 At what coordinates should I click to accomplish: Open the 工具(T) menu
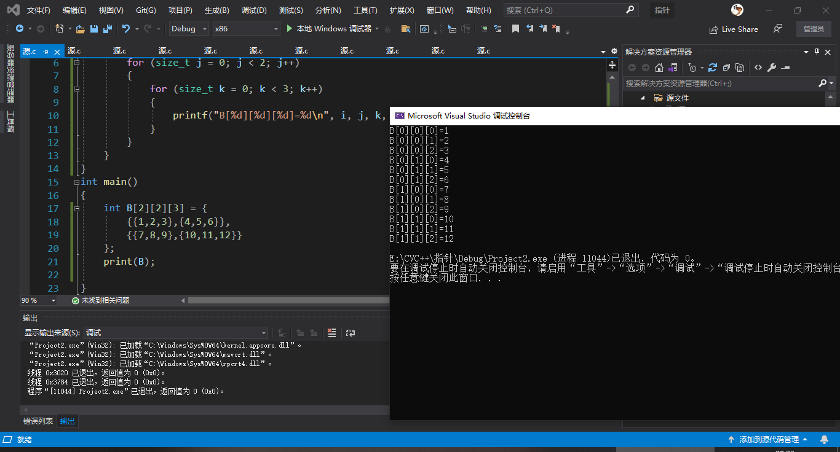tap(365, 10)
